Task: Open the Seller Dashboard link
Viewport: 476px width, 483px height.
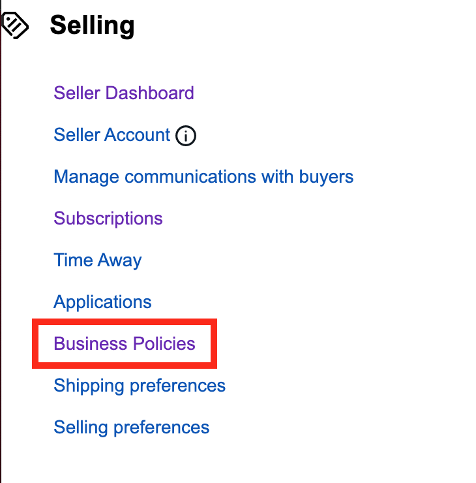Action: coord(124,93)
